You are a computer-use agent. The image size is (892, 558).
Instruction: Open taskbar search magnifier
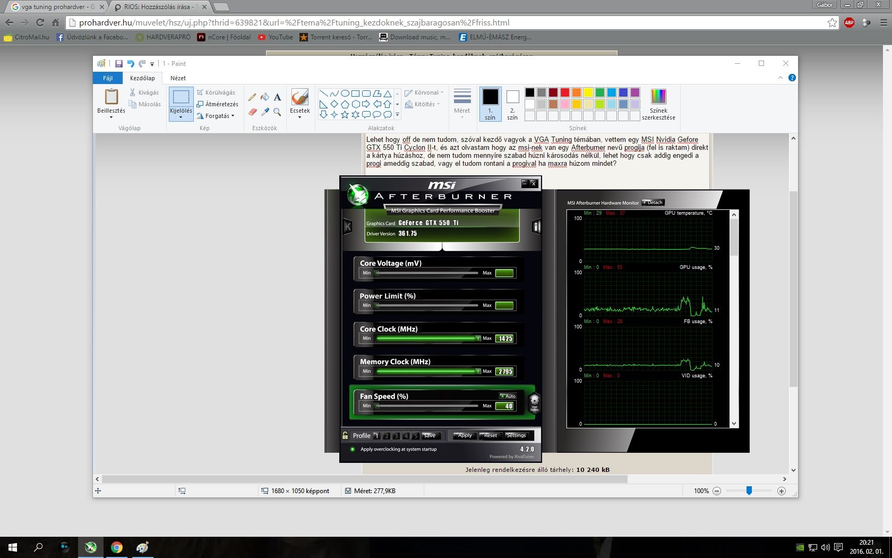click(x=38, y=547)
